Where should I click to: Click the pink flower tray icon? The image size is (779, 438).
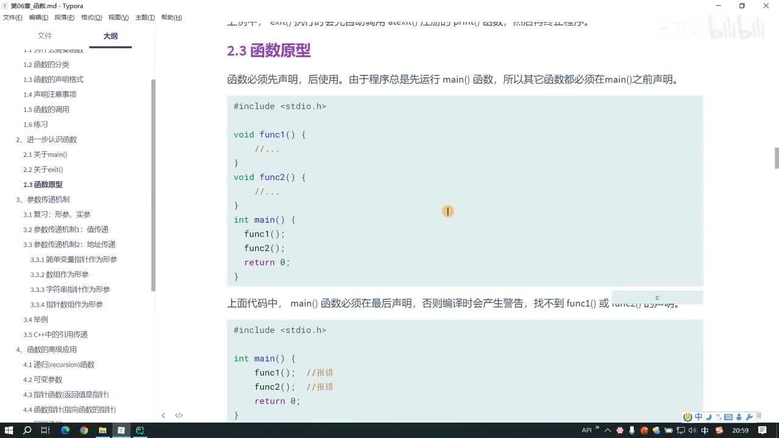(x=620, y=431)
